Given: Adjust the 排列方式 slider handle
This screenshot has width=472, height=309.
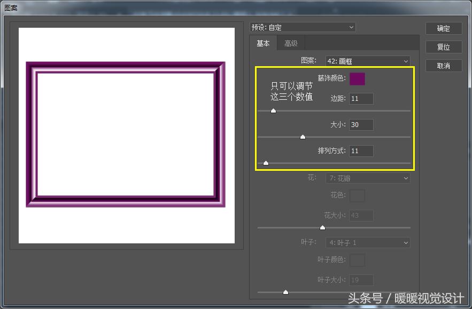Looking at the screenshot, I should click(x=265, y=163).
